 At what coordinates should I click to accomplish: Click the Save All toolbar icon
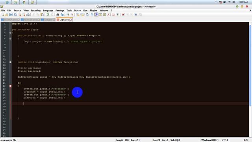point(15,15)
